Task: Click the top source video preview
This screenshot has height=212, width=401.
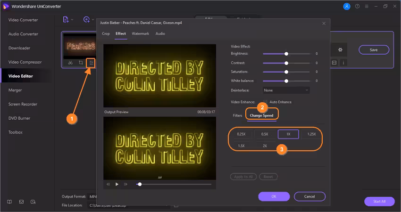Action: [159, 75]
